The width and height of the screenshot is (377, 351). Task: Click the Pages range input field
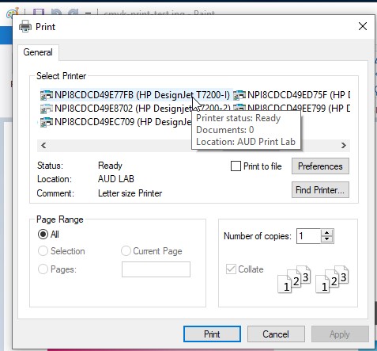click(156, 269)
